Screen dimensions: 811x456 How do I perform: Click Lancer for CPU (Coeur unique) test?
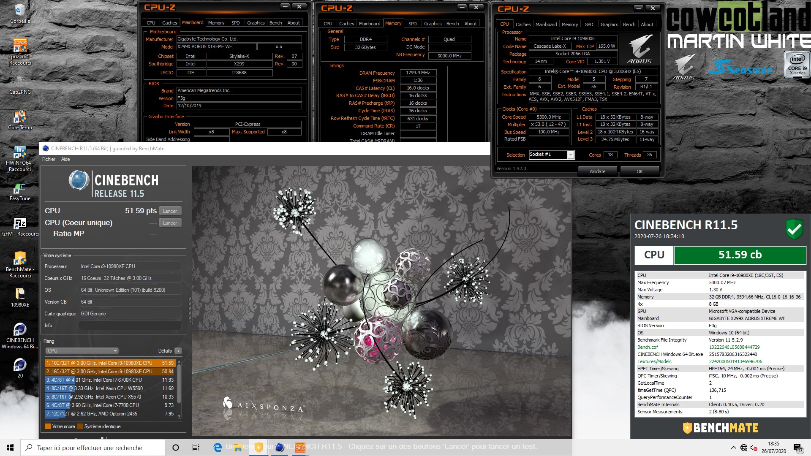point(170,223)
